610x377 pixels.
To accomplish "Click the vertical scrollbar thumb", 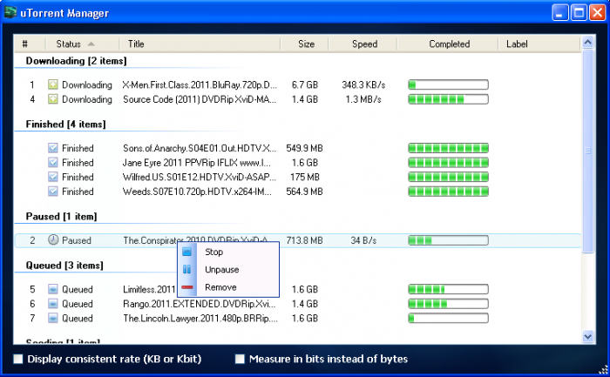I will [588, 151].
